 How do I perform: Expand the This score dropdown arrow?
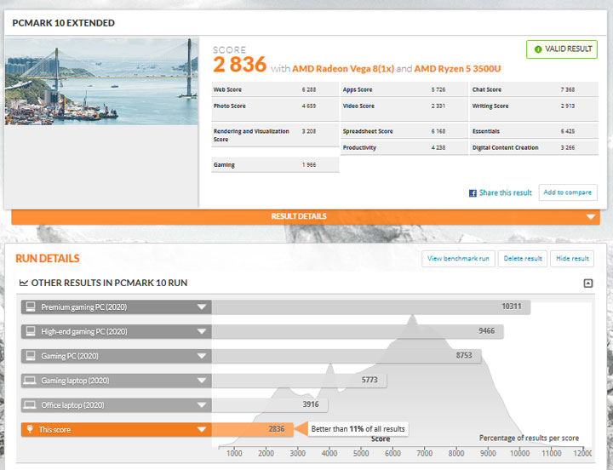[202, 430]
